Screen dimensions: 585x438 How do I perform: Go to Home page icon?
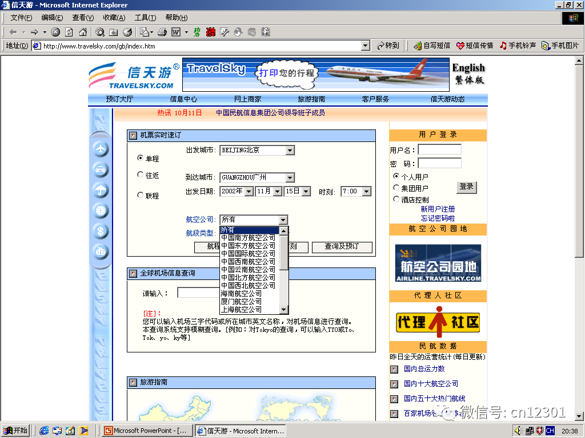coord(83,32)
